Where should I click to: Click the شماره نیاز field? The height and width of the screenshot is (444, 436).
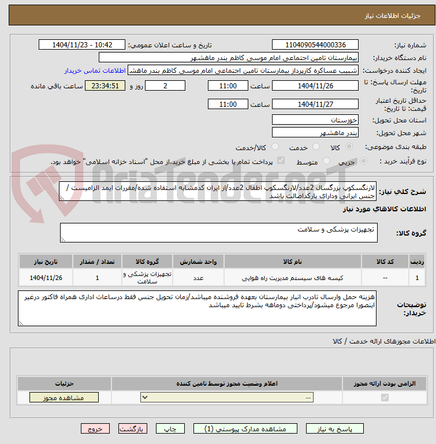[x=315, y=44]
